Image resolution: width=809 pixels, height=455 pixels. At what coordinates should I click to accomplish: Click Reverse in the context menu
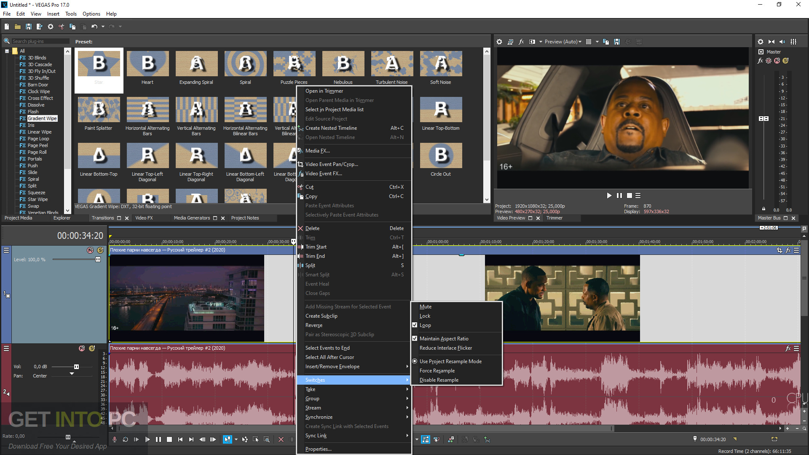click(x=354, y=325)
